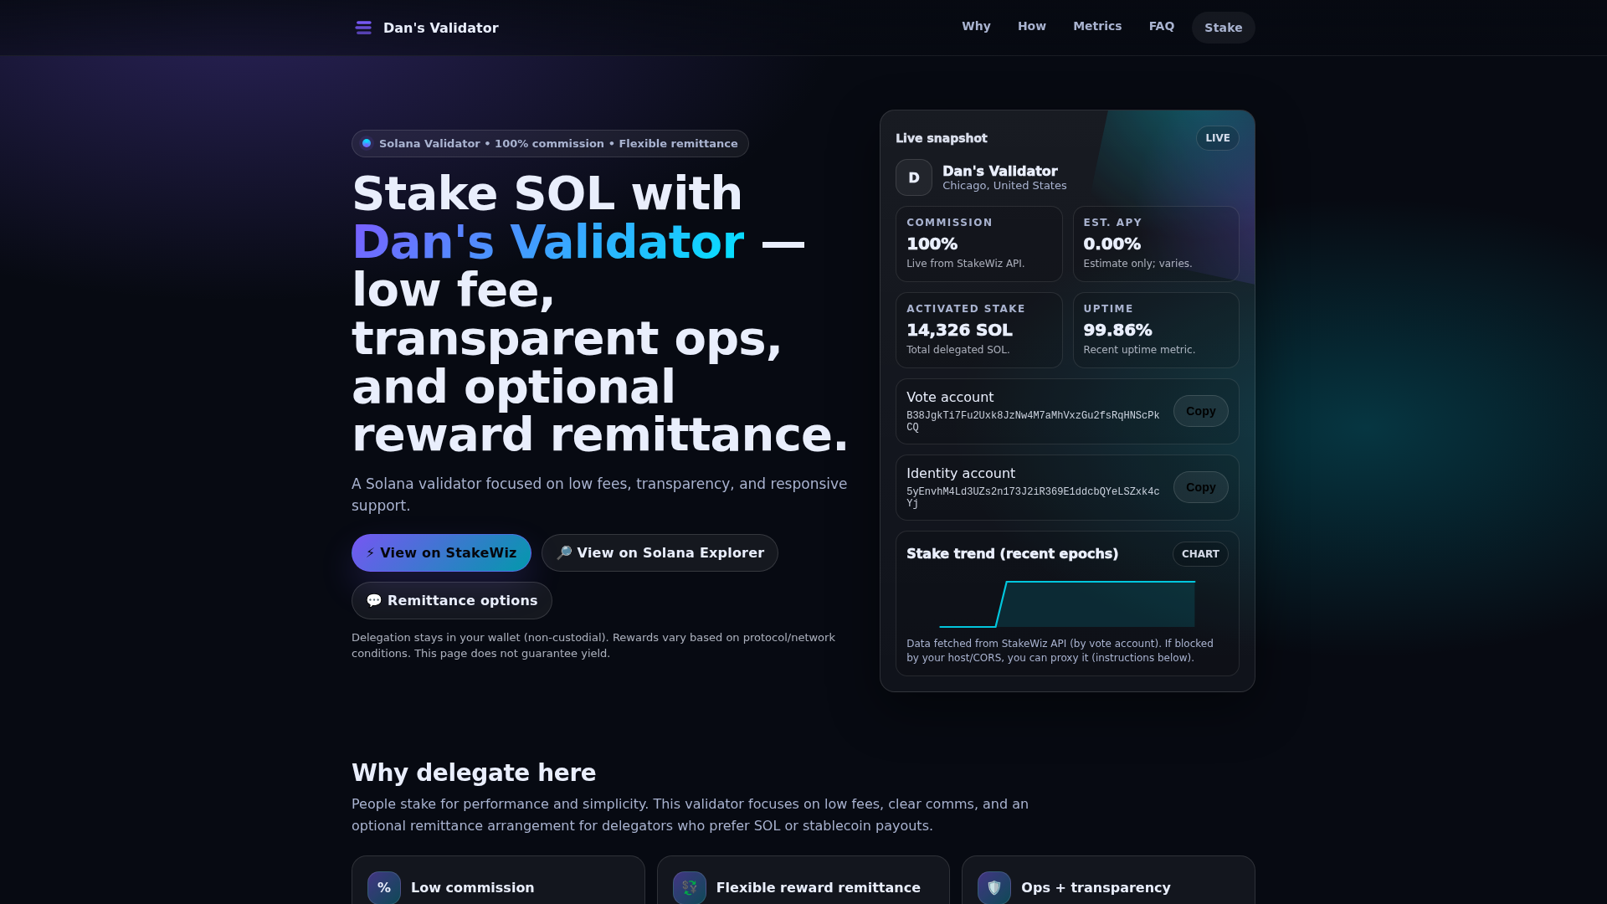Click the speech bubble icon on Remittance options
Image resolution: width=1607 pixels, height=904 pixels.
click(x=374, y=601)
